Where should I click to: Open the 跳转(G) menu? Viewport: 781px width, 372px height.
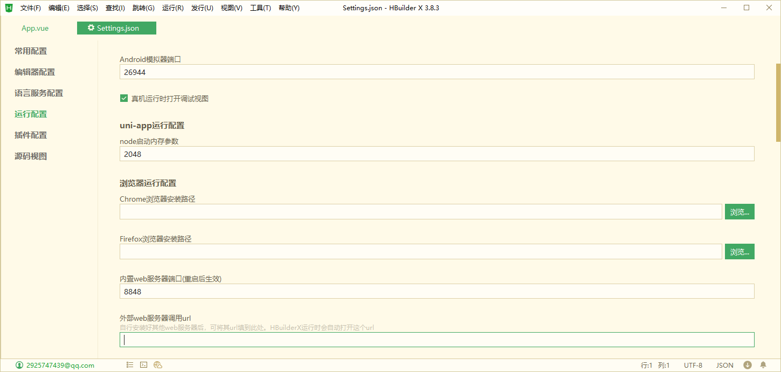tap(143, 8)
